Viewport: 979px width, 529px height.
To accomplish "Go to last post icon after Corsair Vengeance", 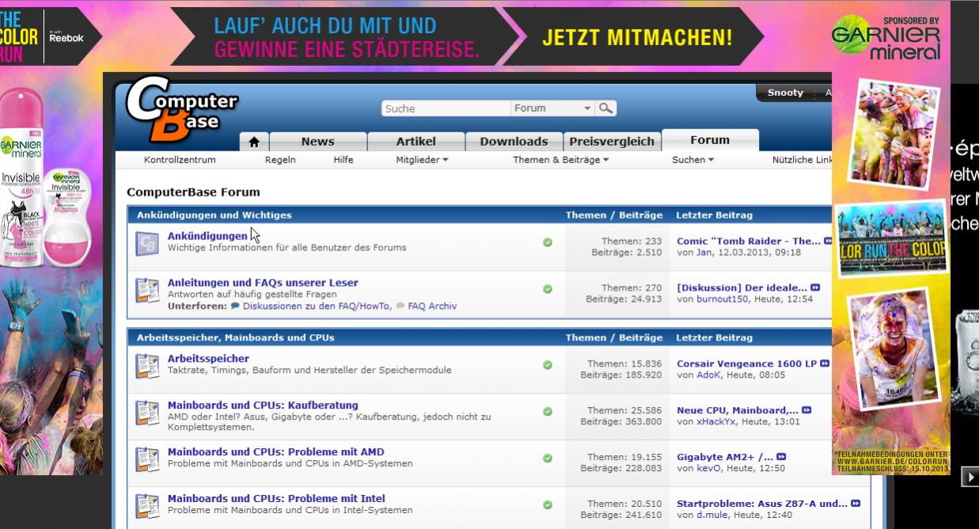I will click(x=825, y=363).
